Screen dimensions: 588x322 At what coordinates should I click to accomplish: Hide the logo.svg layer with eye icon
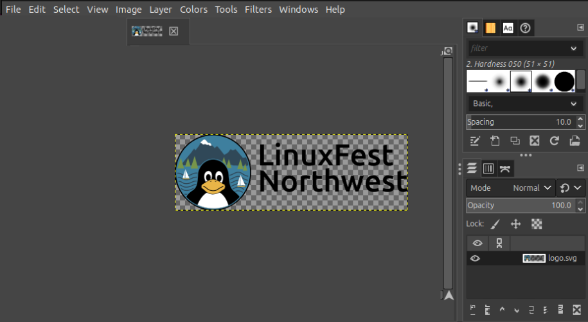[475, 258]
